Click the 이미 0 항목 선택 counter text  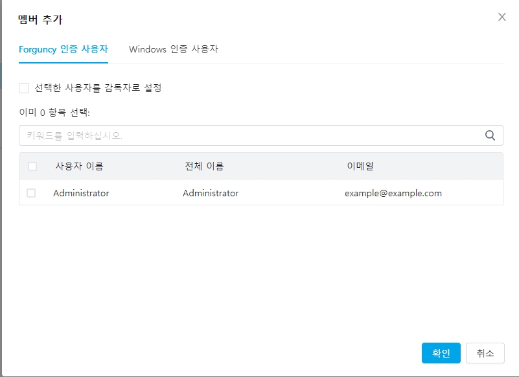[x=54, y=112]
